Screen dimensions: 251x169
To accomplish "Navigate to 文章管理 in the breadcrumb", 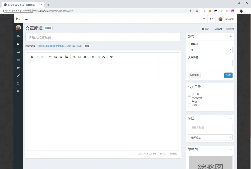I will coord(218,28).
